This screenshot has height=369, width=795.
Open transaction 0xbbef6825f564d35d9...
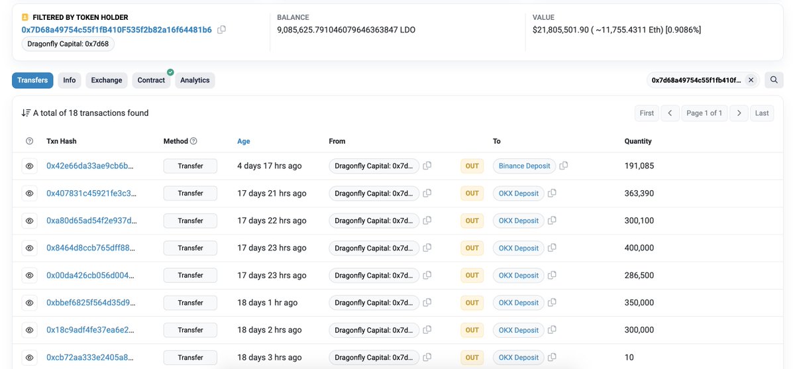coord(91,303)
